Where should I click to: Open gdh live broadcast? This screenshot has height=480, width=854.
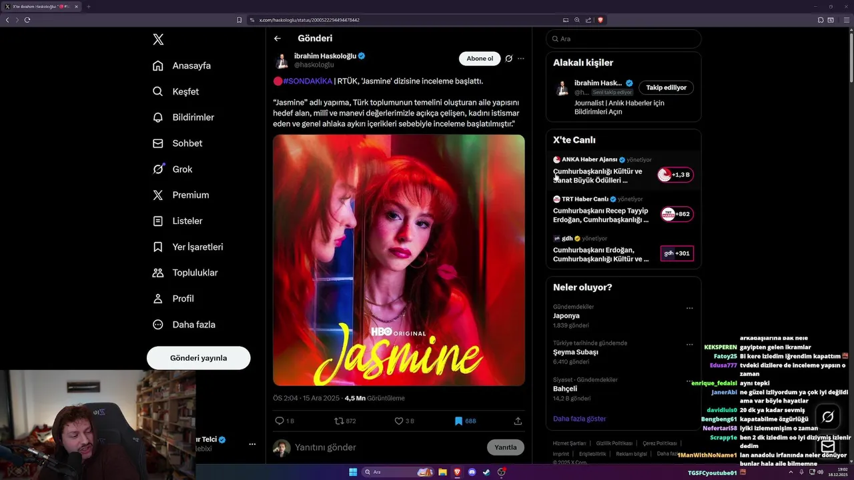click(623, 249)
